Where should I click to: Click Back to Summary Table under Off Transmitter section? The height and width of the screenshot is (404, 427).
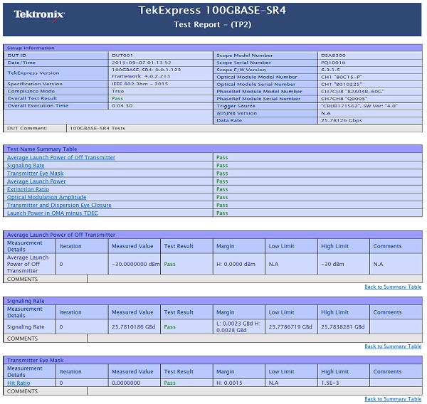393,287
